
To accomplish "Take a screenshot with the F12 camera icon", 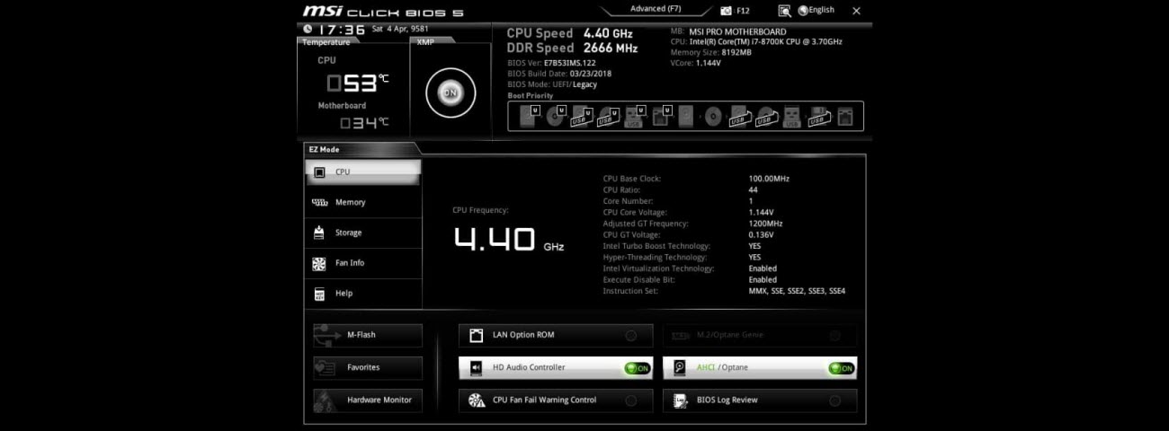I will pyautogui.click(x=727, y=11).
